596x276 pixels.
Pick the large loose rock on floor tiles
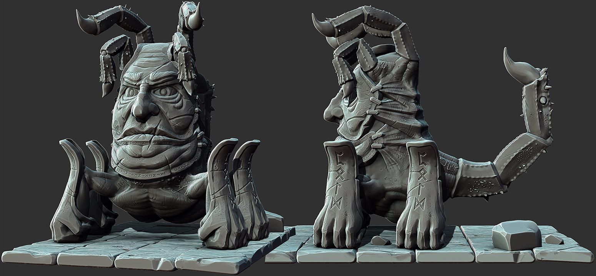(x=516, y=235)
